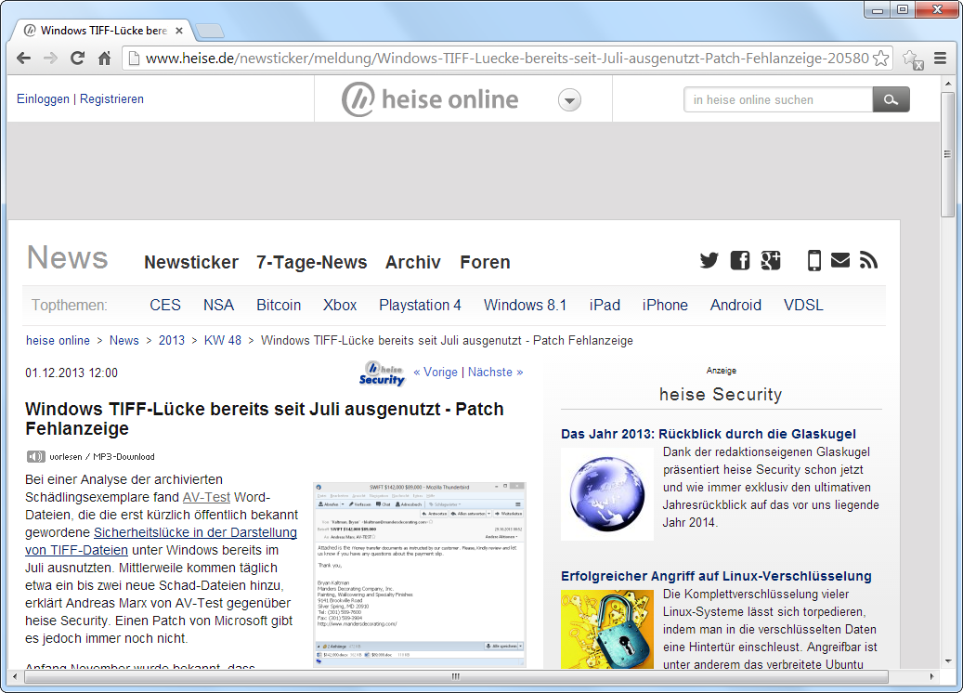963x693 pixels.
Task: Open the Facebook icon link
Action: coord(740,261)
